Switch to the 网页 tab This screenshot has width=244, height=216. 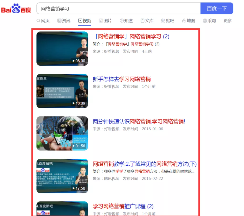click(43, 21)
